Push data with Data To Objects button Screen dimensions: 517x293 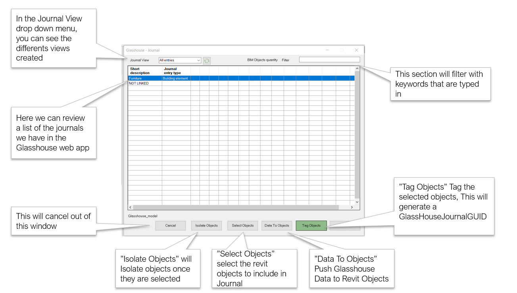coord(277,226)
